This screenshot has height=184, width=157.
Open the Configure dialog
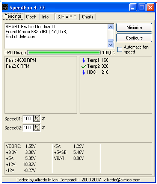coord(134,38)
